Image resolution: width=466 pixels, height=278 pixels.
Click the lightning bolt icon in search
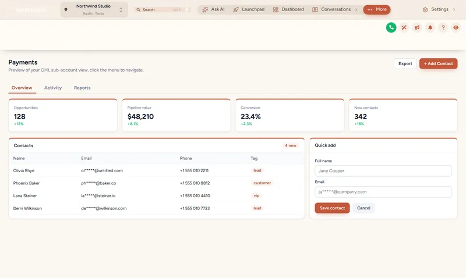click(x=186, y=10)
